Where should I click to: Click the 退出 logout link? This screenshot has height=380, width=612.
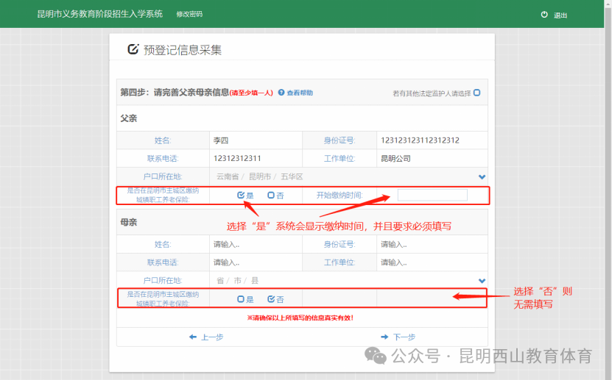[x=560, y=15]
